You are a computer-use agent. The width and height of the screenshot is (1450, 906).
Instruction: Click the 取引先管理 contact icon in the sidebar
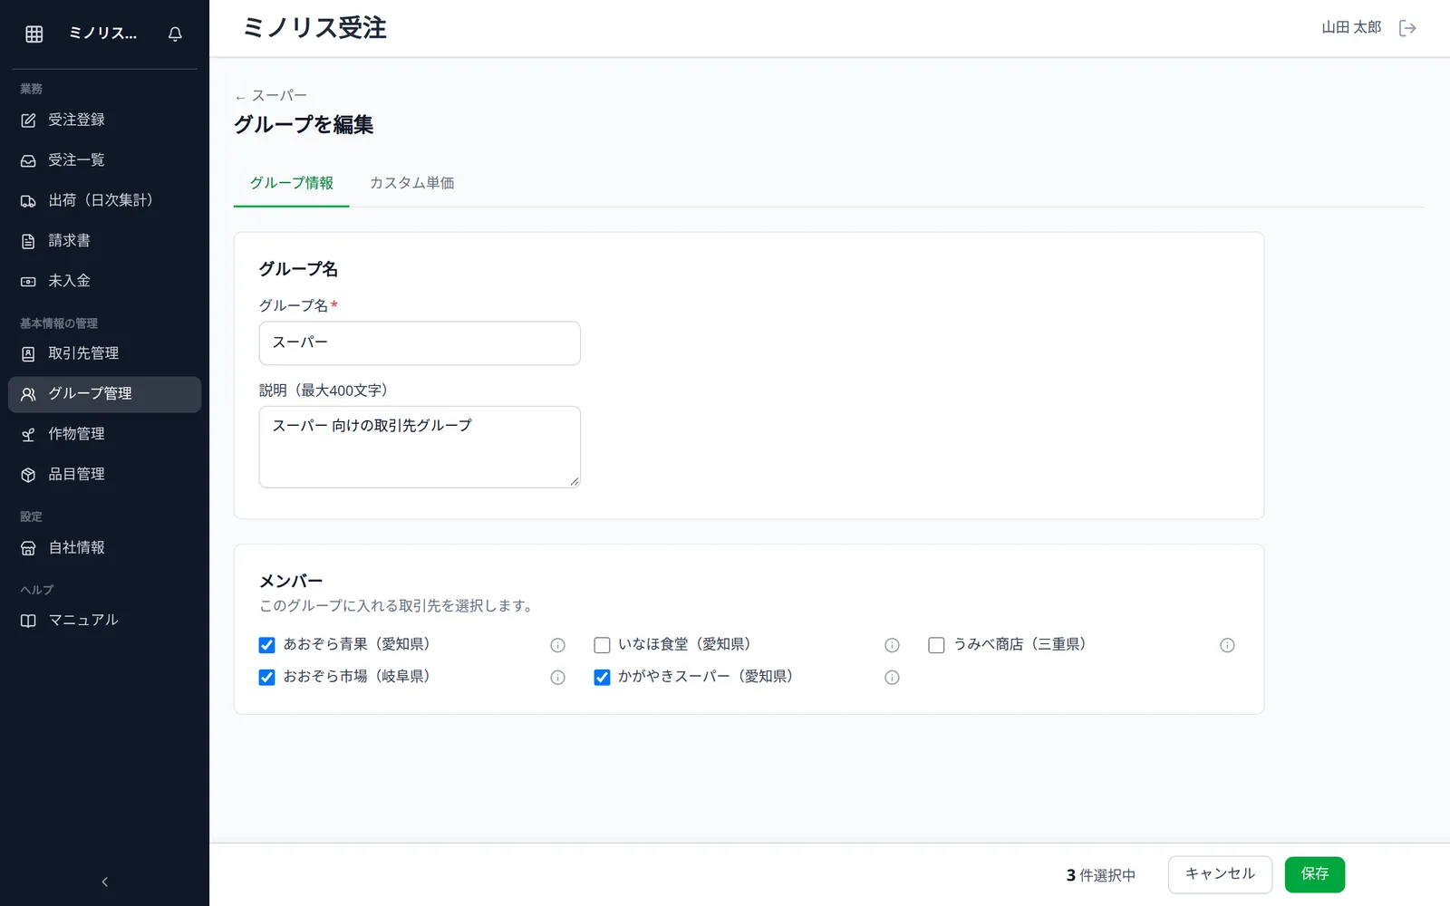(x=28, y=354)
